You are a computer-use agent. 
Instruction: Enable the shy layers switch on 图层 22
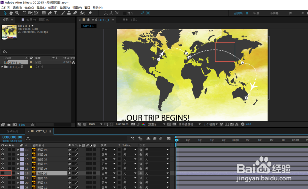[x=69, y=159]
